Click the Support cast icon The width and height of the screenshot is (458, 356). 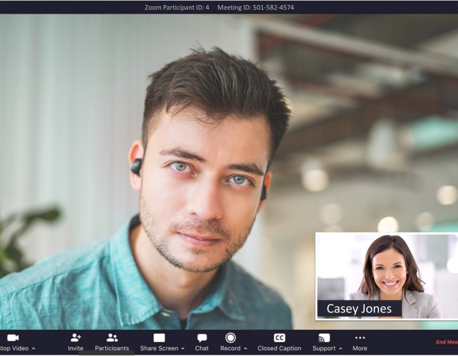(x=324, y=338)
